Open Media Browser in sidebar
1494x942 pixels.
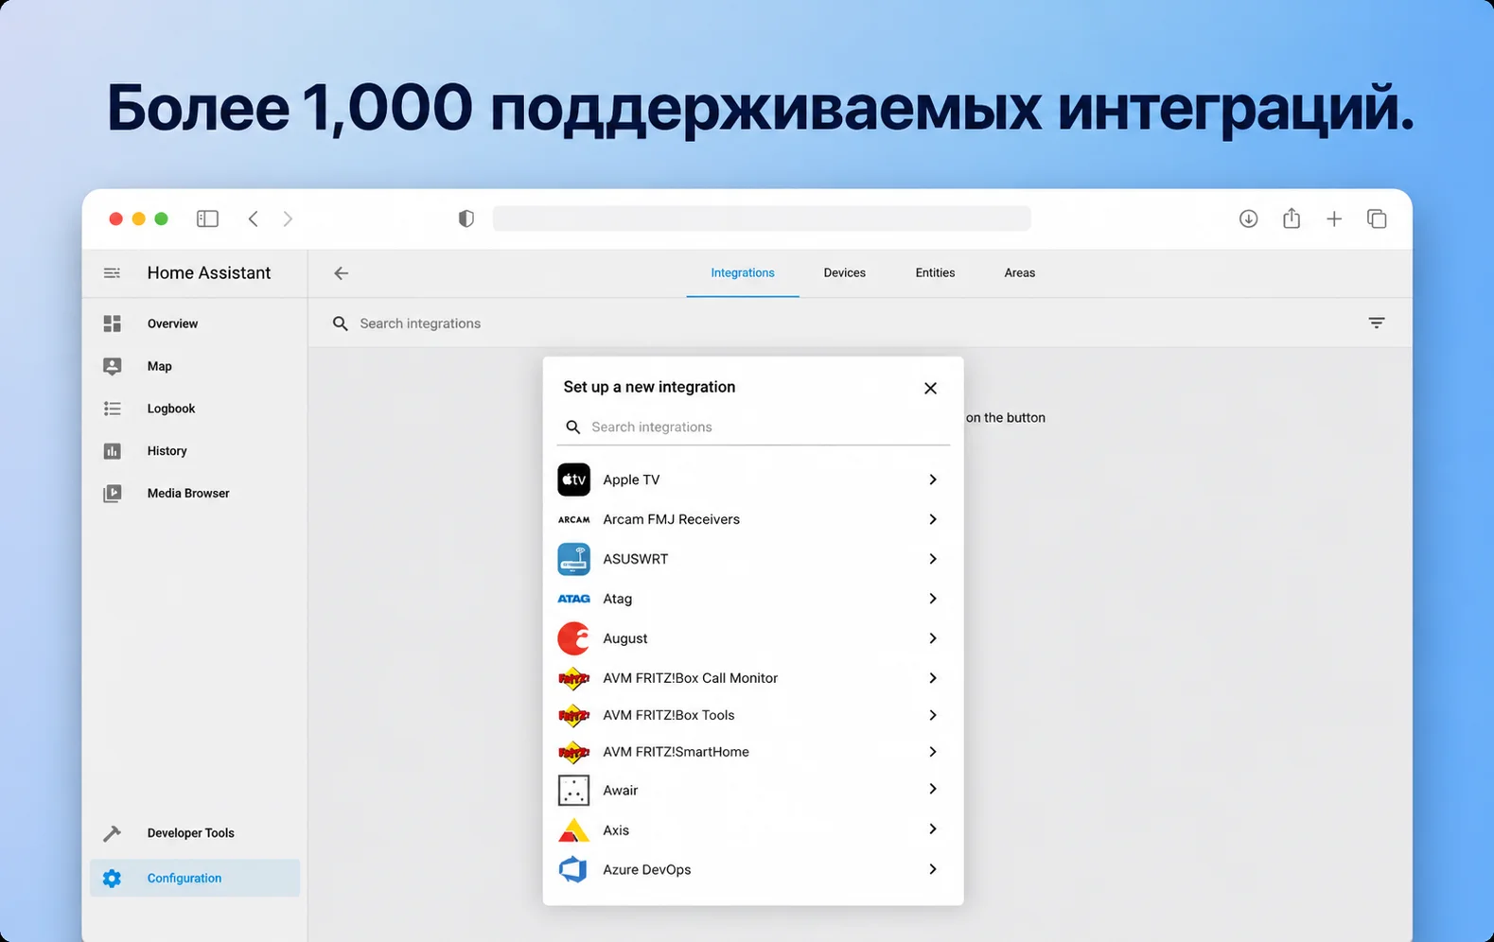(x=194, y=493)
